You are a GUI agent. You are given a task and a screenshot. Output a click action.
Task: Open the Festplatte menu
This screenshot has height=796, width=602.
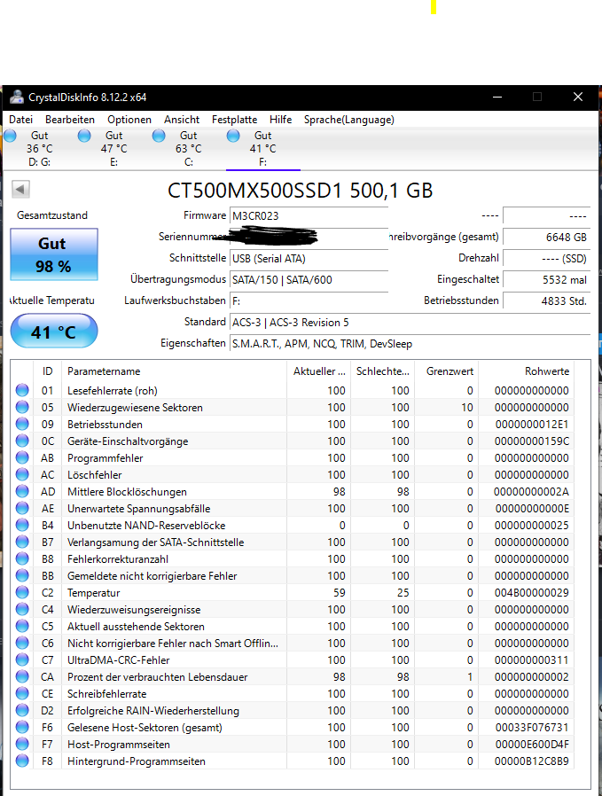coord(235,120)
